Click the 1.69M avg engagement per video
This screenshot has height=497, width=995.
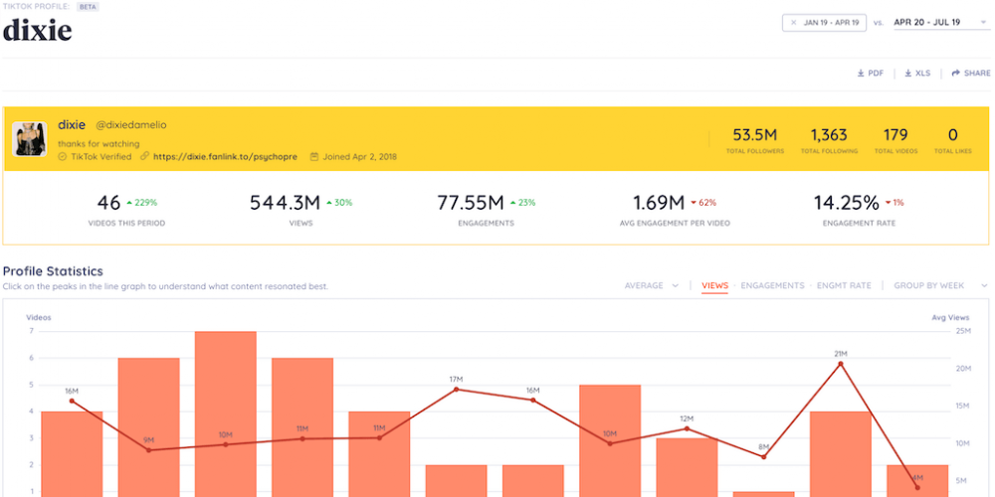pyautogui.click(x=674, y=210)
